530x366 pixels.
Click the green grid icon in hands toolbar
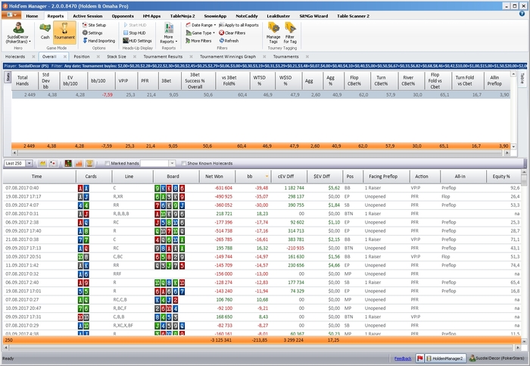pos(68,164)
